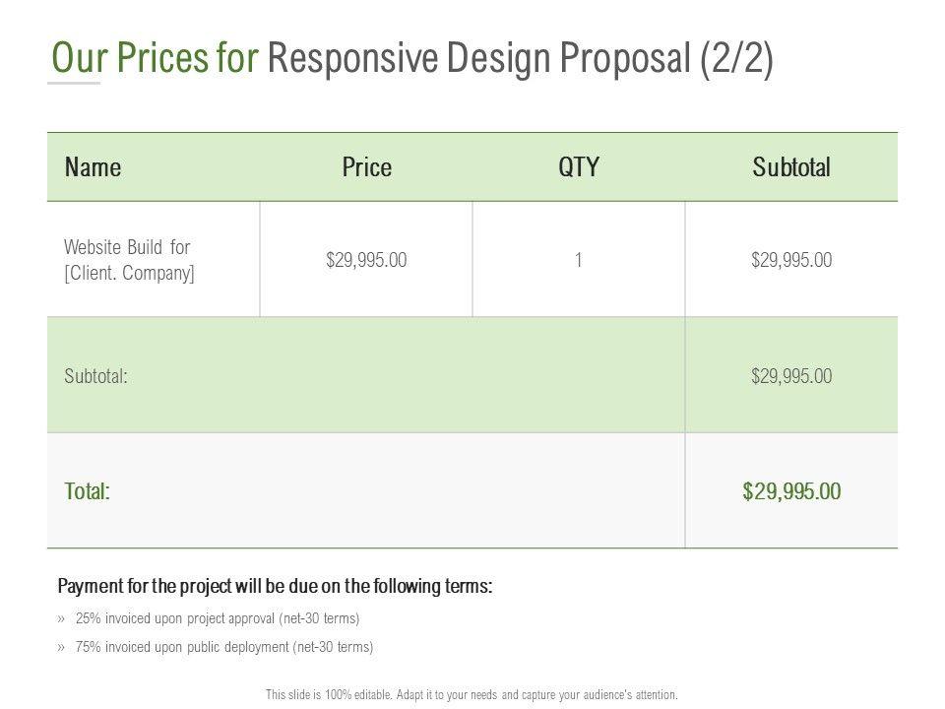Select the "Payment for the project" terms heading
Image resolution: width=945 pixels, height=709 pixels.
pos(276,587)
